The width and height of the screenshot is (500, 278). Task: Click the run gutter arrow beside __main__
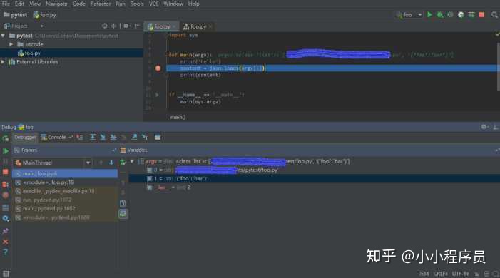(157, 95)
